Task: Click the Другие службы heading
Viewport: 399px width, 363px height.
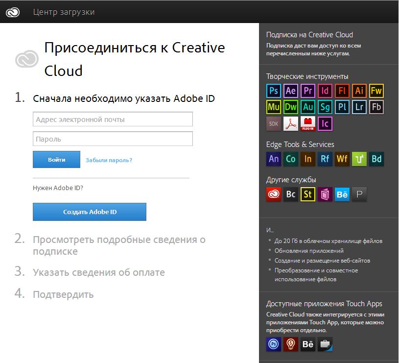Action: click(291, 180)
